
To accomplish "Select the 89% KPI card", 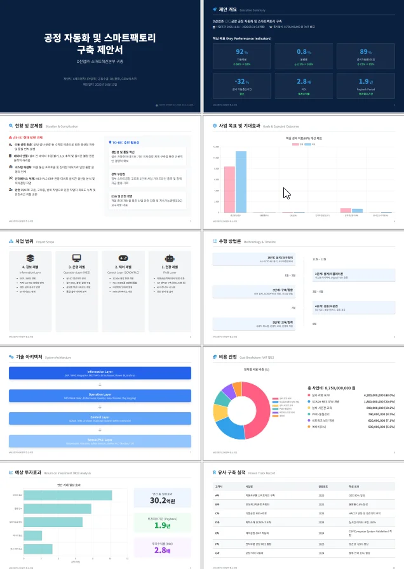I will (x=366, y=56).
